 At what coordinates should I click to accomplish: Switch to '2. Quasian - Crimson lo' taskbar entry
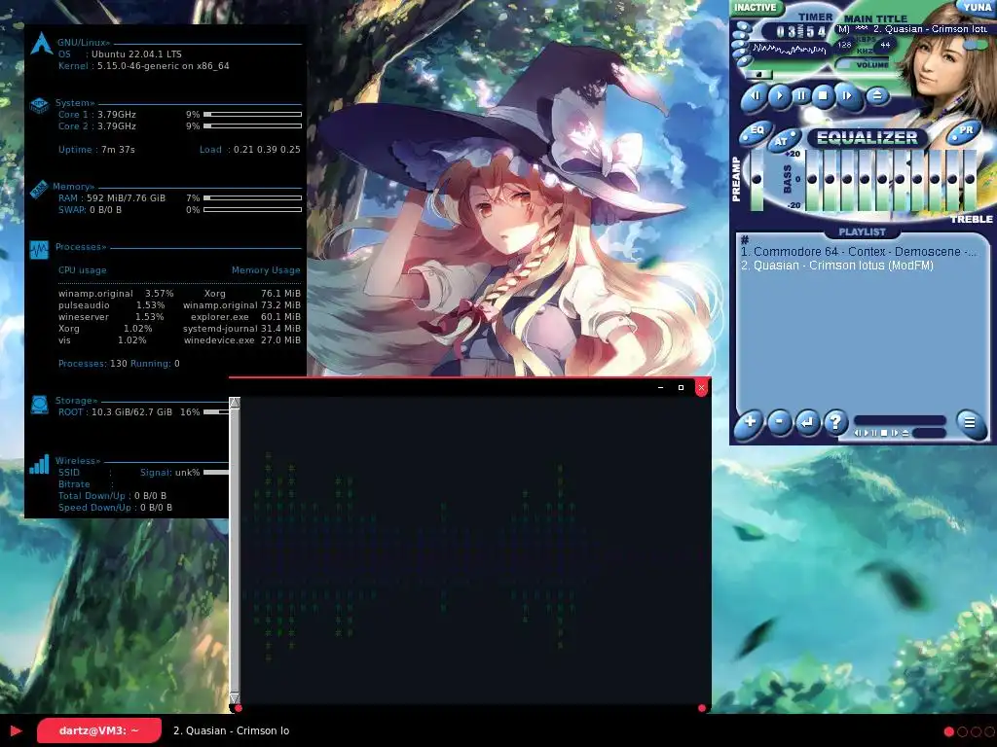click(232, 730)
